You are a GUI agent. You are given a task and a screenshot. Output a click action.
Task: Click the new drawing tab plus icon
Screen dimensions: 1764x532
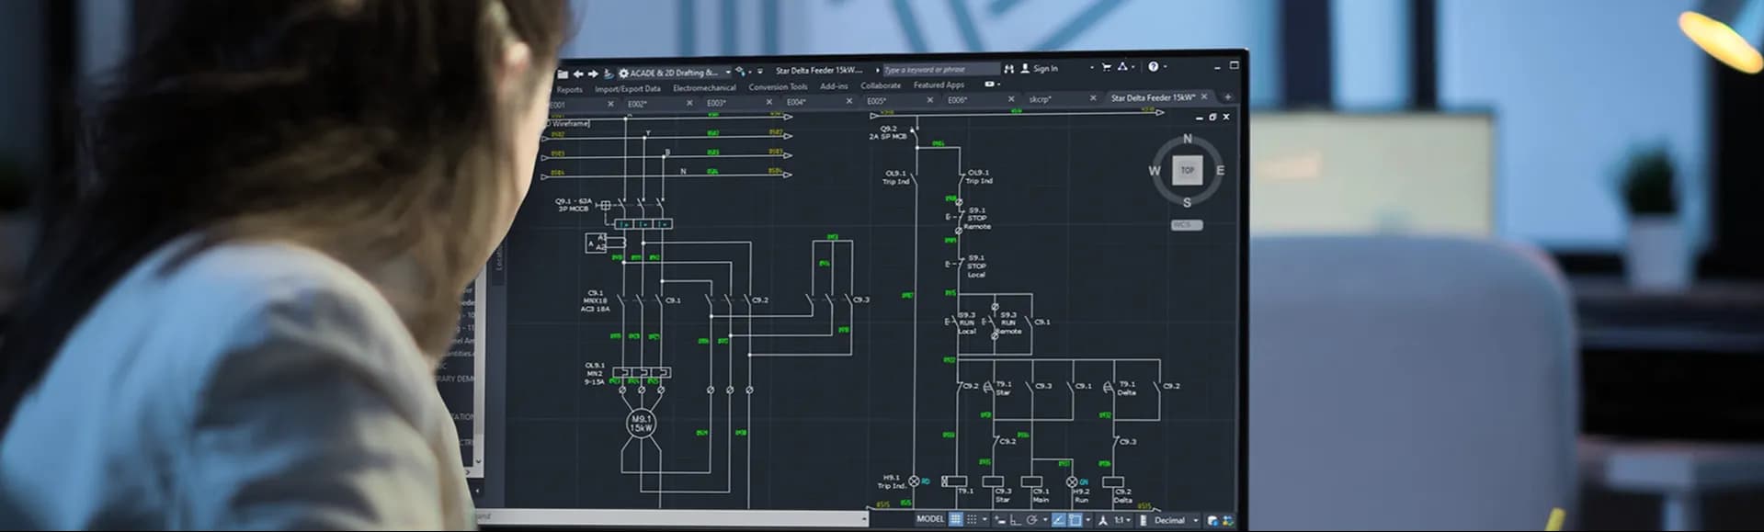1227,96
